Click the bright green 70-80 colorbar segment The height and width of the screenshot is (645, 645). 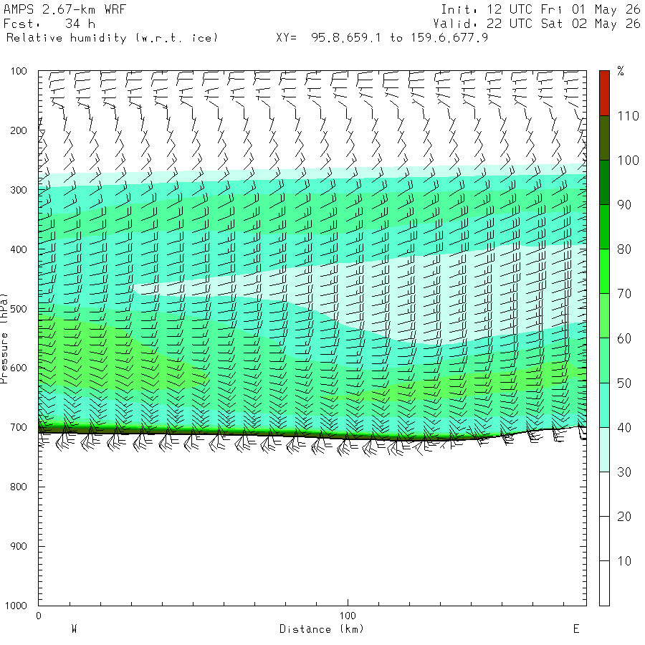604,271
